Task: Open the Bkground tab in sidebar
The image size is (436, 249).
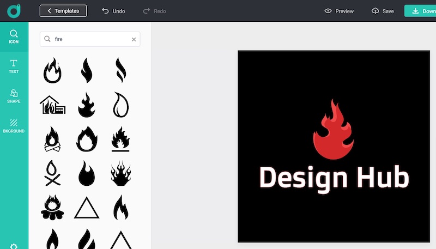Action: 14,126
